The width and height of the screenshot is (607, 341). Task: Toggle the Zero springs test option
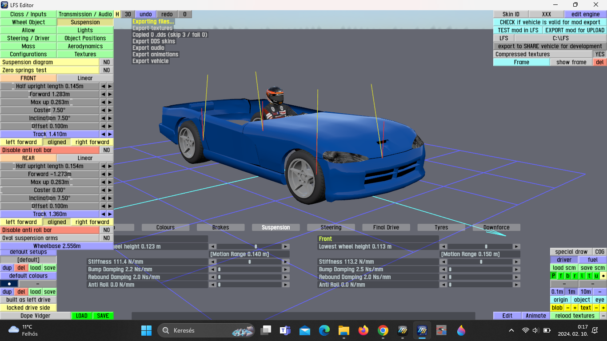coord(107,70)
